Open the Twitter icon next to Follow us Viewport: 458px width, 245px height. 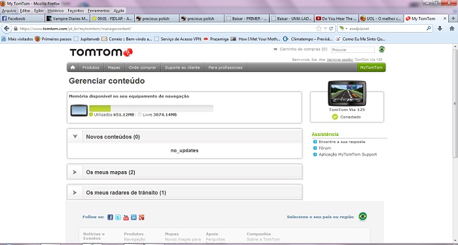click(118, 218)
